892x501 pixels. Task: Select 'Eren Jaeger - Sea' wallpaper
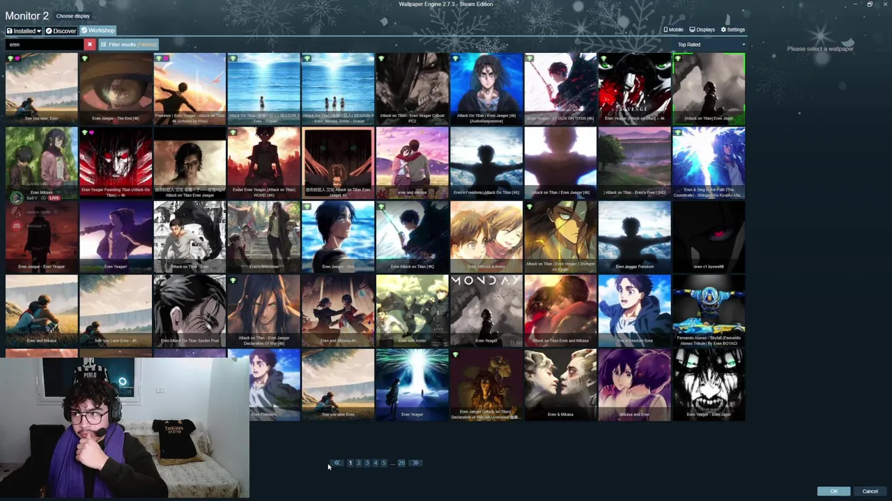coord(338,237)
